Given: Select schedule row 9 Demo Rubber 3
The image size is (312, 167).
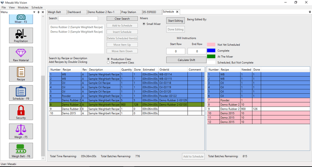Looking at the screenshot, I should pos(127,109).
